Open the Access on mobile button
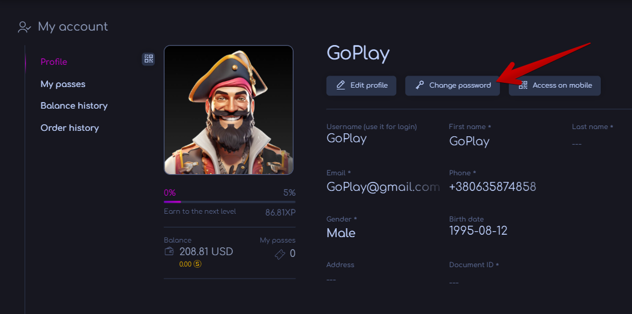Image resolution: width=632 pixels, height=314 pixels. [555, 85]
